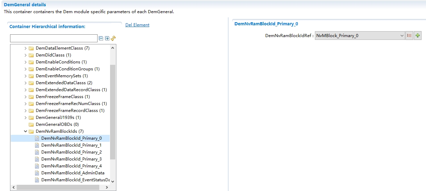Click the DemGeneralOBDs folder icon

[31, 124]
